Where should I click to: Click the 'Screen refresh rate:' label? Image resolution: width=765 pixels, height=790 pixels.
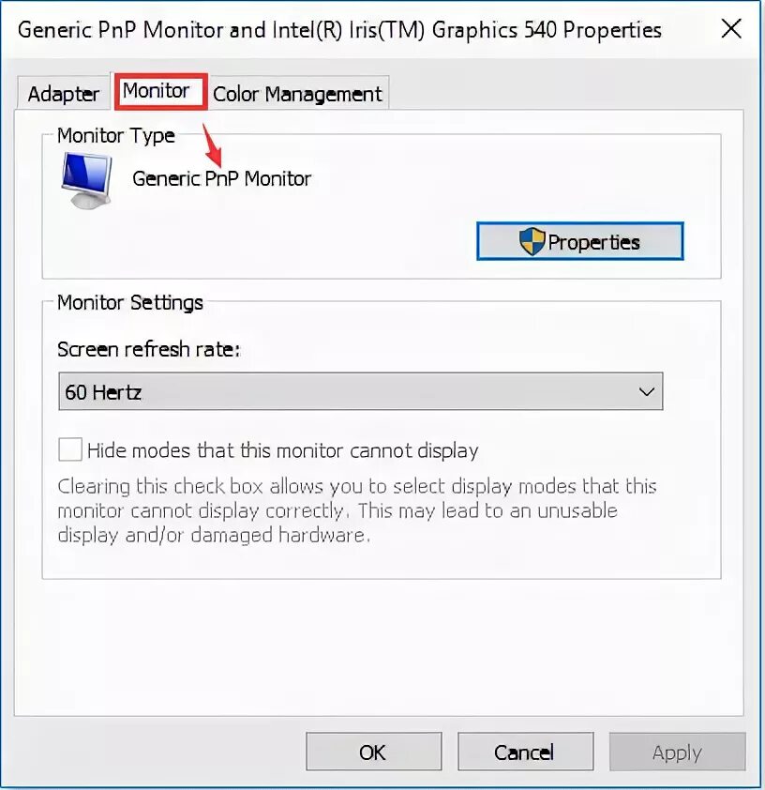[x=149, y=349]
